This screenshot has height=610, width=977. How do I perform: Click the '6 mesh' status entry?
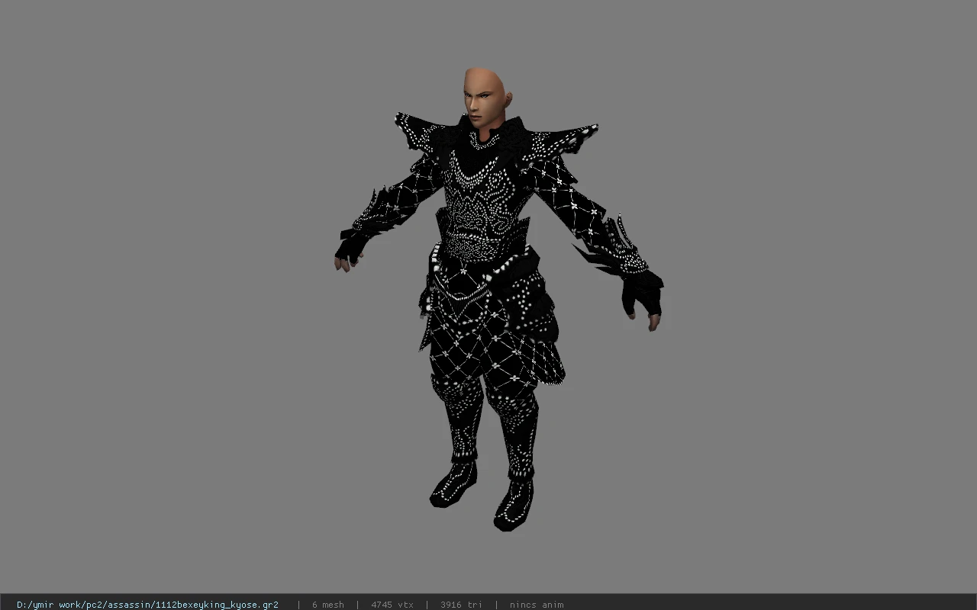click(x=327, y=605)
